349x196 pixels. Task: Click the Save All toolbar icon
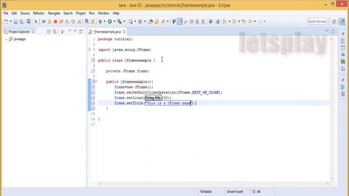[x=22, y=22]
